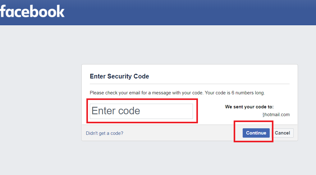Click the red outline around the Continue button
316x175 pixels.
(272, 131)
